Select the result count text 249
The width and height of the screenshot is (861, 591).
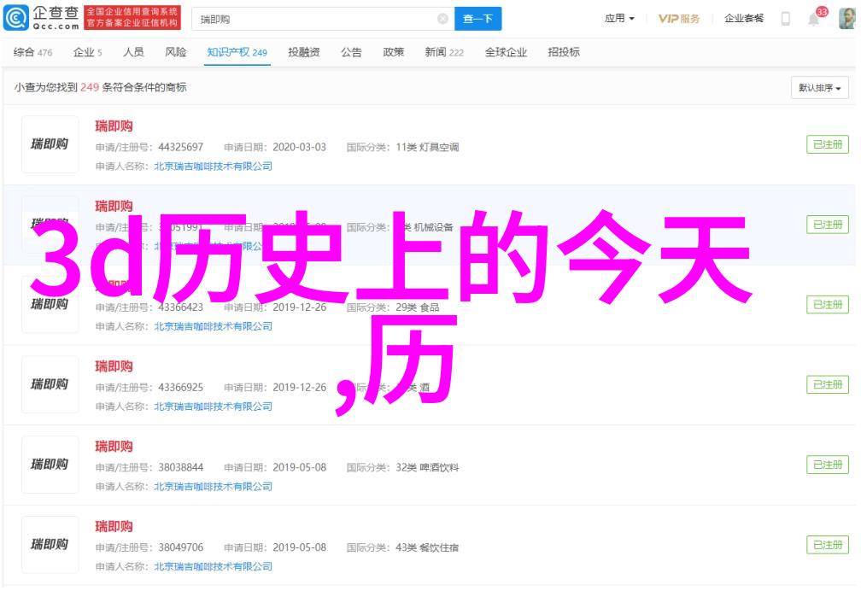90,87
